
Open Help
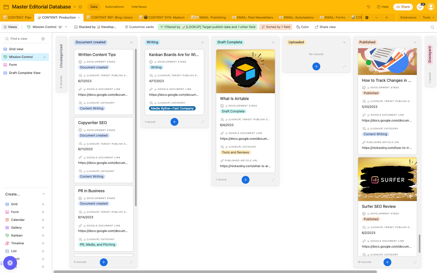point(383,7)
